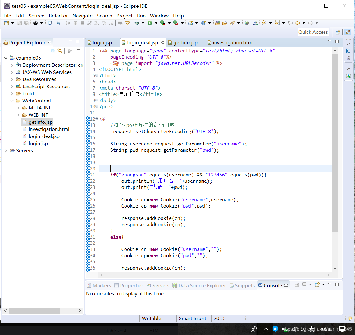Click the Open Perspective icon
This screenshot has height=335, width=355.
click(x=338, y=32)
